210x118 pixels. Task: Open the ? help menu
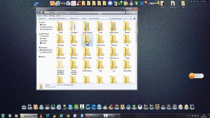(x=62, y=16)
